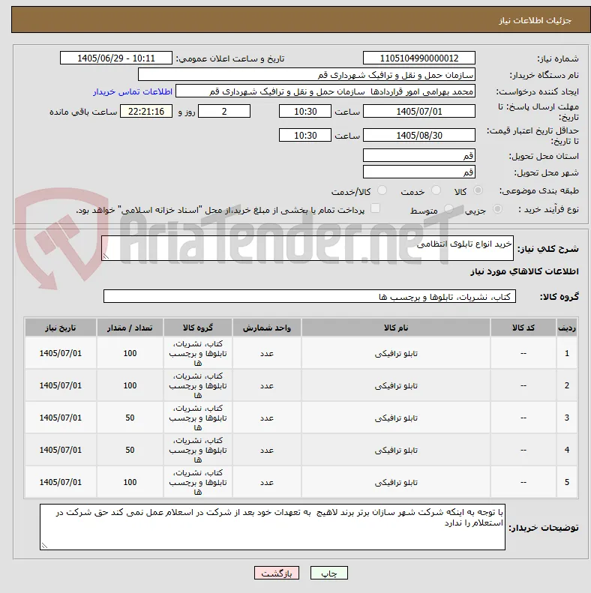Click the تاریخ نیاز column header
This screenshot has width=591, height=593.
click(x=61, y=328)
